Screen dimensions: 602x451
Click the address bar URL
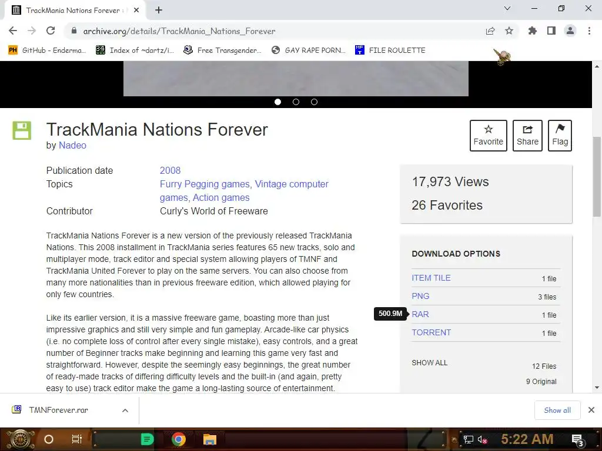(x=179, y=31)
